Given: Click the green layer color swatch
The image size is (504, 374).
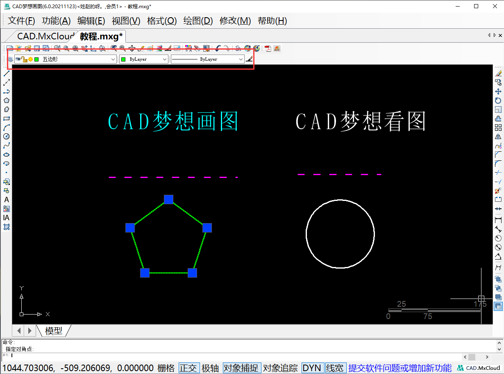Looking at the screenshot, I should coord(36,59).
